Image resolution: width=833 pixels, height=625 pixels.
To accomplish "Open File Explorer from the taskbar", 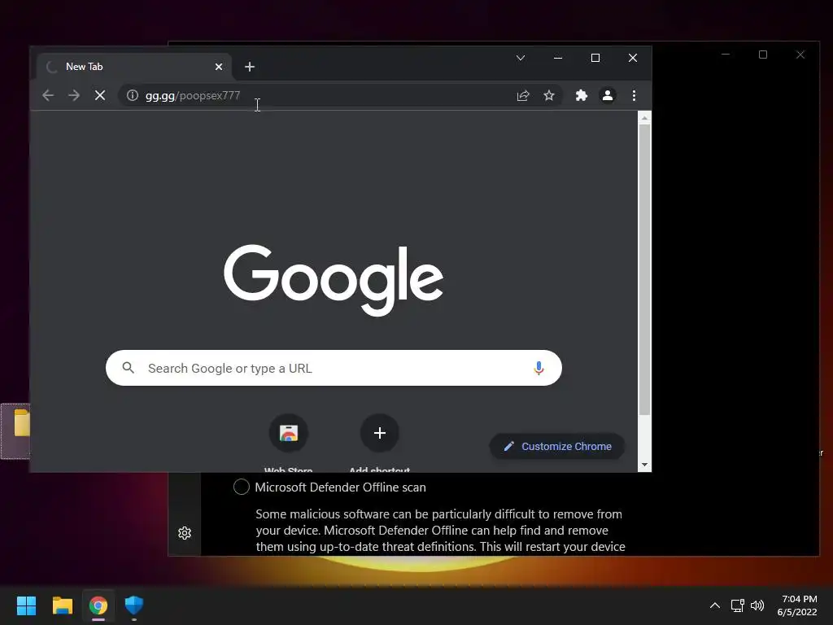I will point(62,605).
